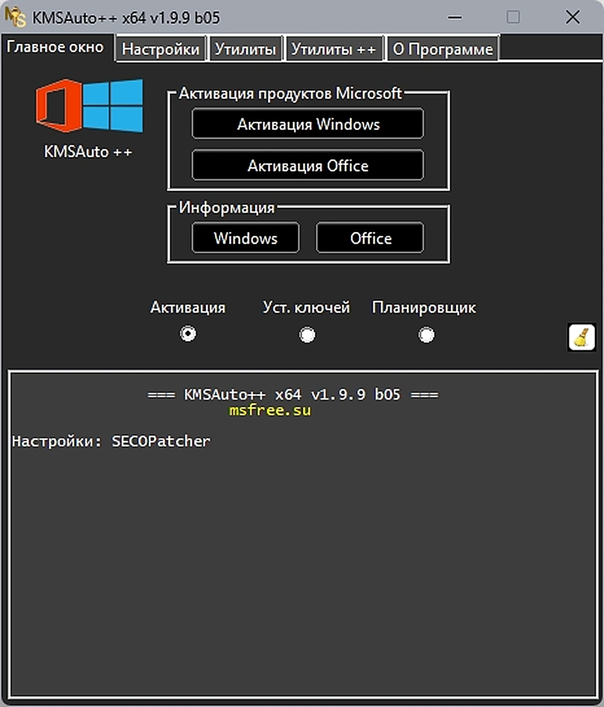The height and width of the screenshot is (707, 604).
Task: Click inside the log output area
Action: 303,534
